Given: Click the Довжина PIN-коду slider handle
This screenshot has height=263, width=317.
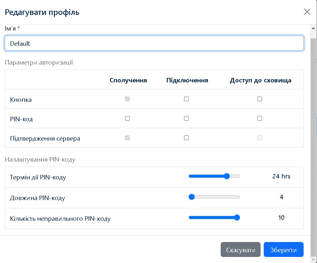Looking at the screenshot, I should tap(192, 197).
